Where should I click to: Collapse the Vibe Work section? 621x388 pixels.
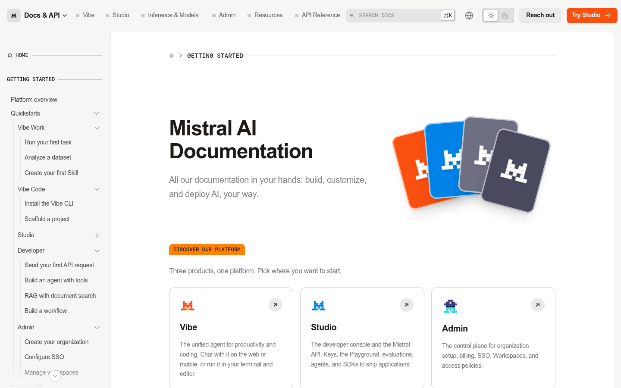click(x=97, y=128)
